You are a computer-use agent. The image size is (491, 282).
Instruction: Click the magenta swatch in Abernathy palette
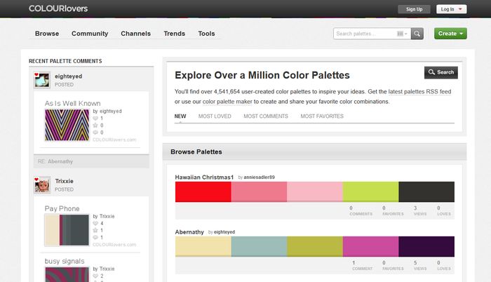tap(370, 246)
